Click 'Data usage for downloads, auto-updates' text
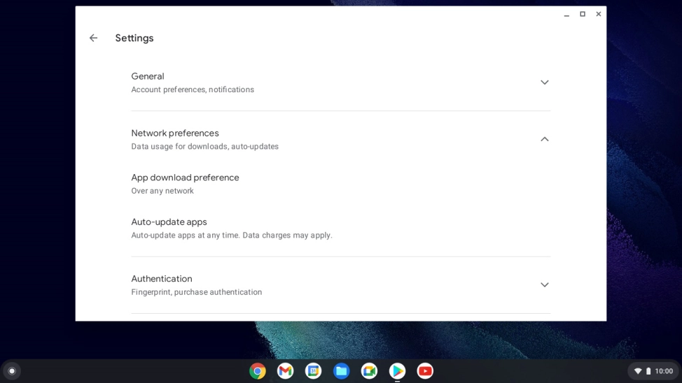This screenshot has width=682, height=383. point(205,146)
